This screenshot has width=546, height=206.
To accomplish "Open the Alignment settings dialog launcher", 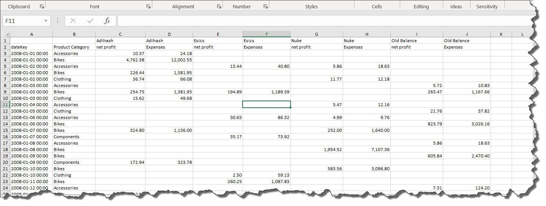I will tap(219, 6).
